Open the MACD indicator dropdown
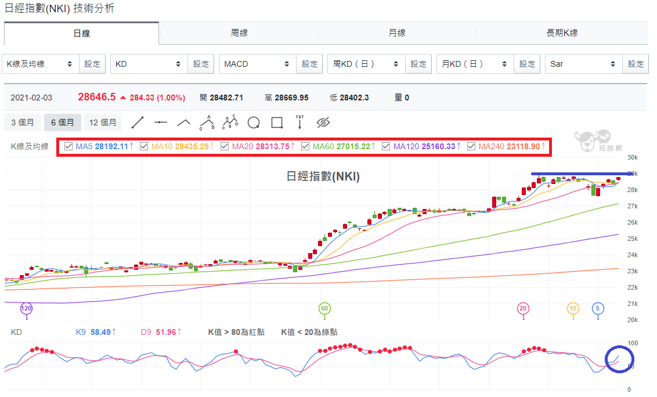This screenshot has height=397, width=657. (258, 64)
